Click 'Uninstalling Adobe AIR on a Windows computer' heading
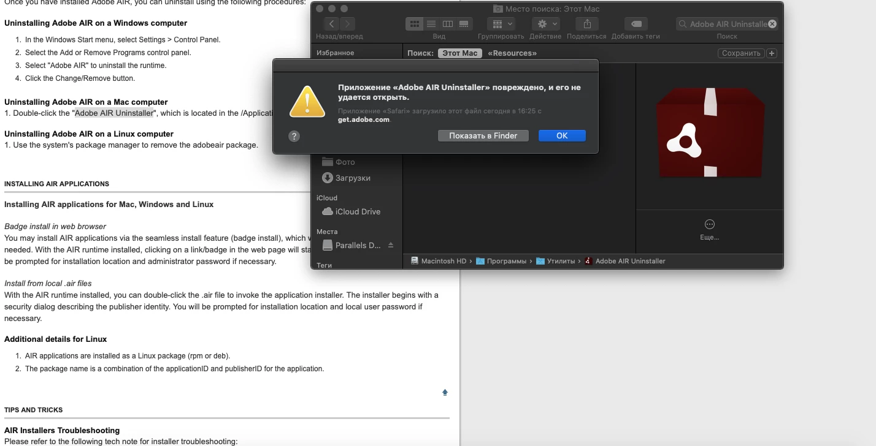This screenshot has height=446, width=876. [96, 23]
